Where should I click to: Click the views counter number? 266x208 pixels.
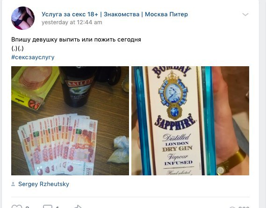(x=244, y=207)
